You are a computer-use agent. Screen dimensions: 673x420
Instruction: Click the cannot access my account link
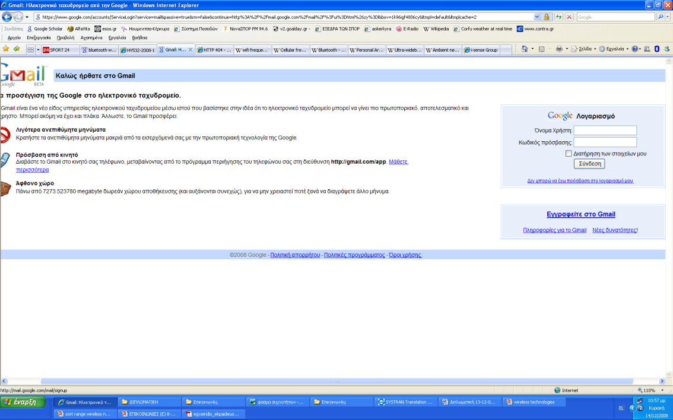(580, 180)
